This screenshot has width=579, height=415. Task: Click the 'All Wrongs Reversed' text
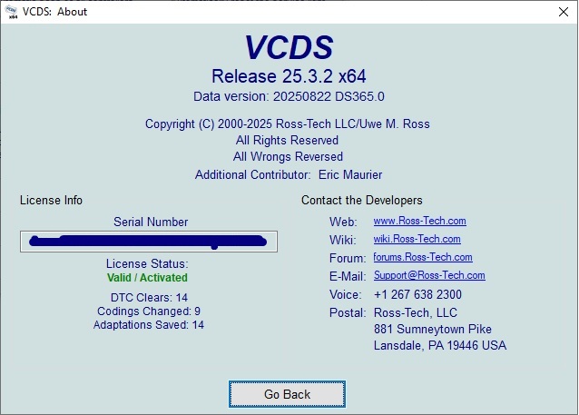point(288,157)
